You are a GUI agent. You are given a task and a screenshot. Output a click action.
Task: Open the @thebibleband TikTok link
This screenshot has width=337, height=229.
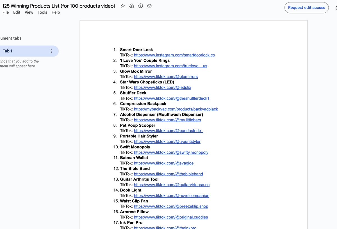click(x=168, y=174)
